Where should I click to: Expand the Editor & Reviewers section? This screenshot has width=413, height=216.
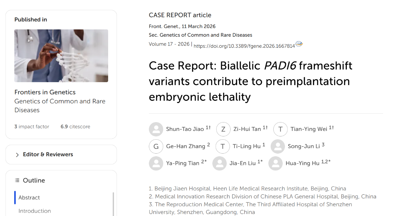61,155
